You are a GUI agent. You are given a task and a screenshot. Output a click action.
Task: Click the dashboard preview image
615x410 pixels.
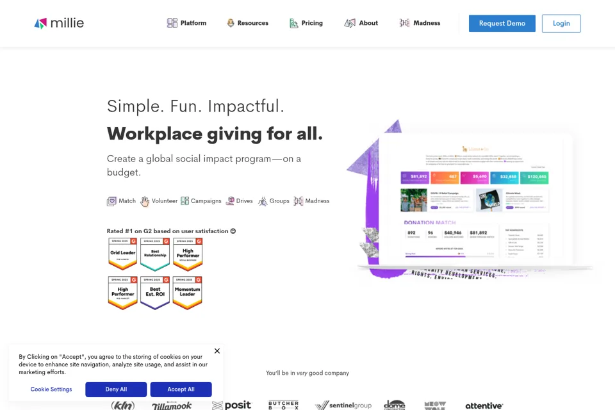475,200
